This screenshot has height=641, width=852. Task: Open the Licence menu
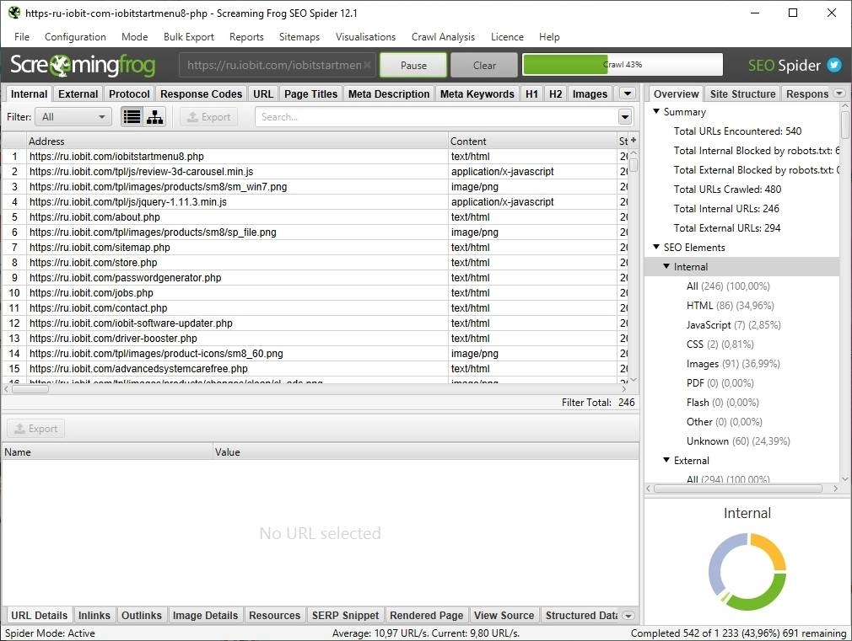[x=507, y=37]
